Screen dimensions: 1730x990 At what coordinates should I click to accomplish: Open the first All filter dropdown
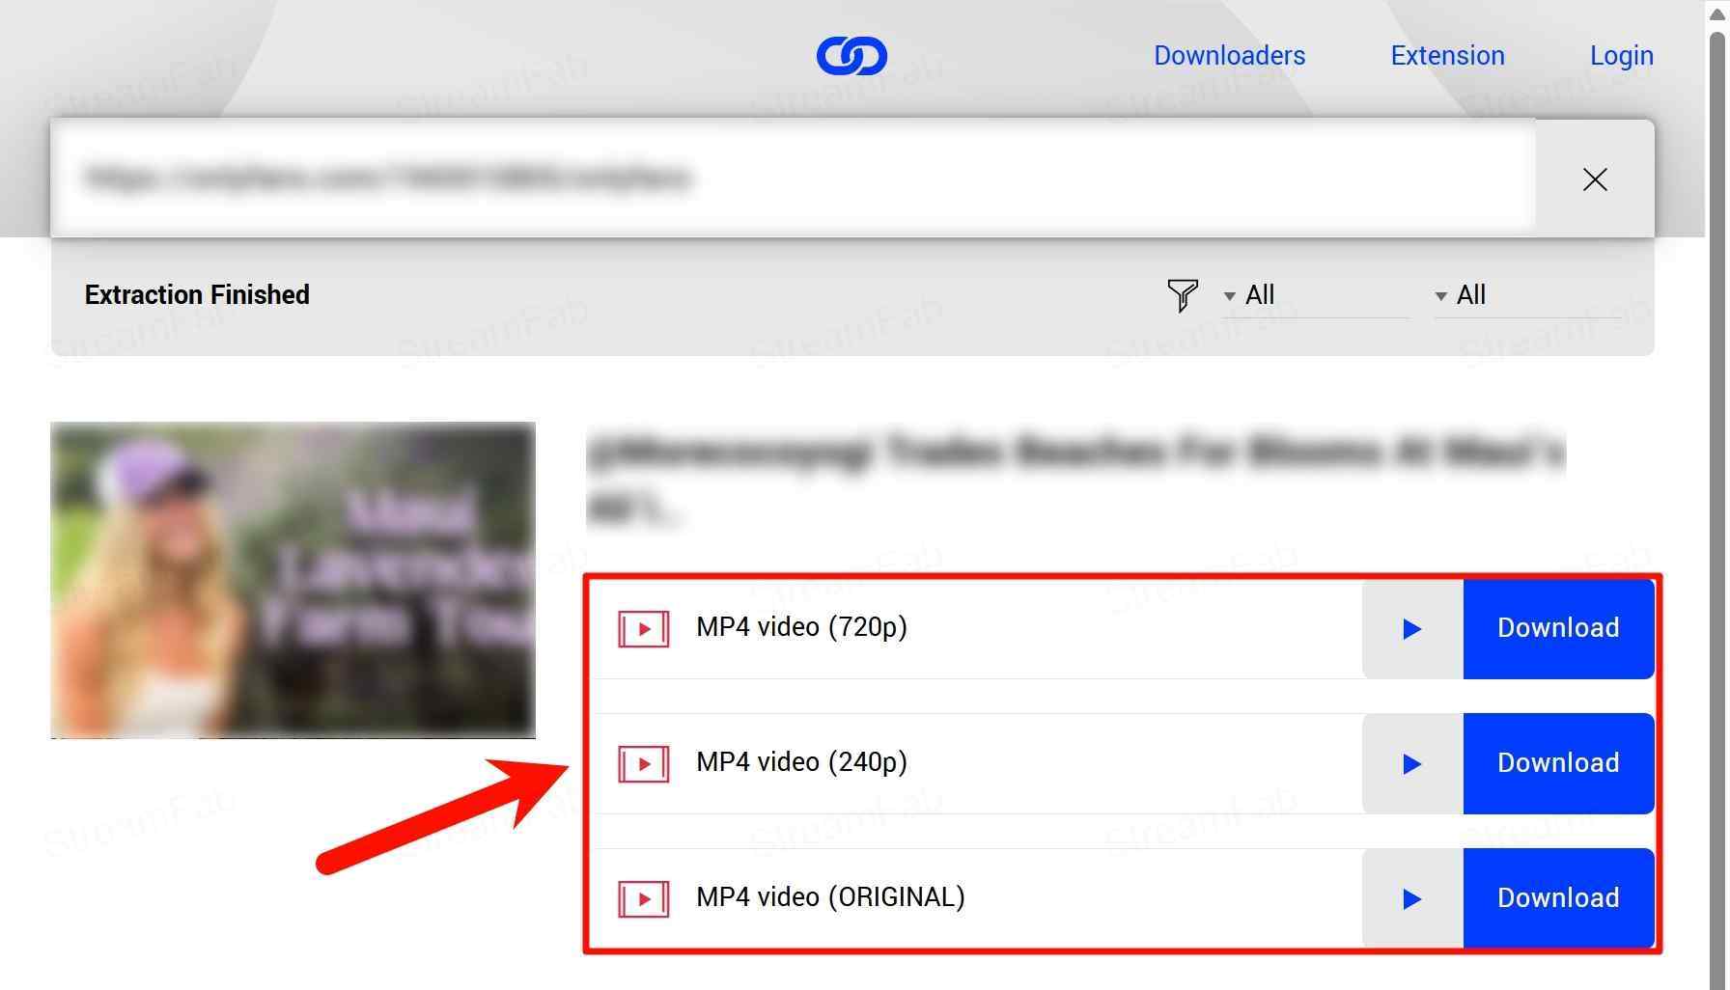(x=1313, y=295)
